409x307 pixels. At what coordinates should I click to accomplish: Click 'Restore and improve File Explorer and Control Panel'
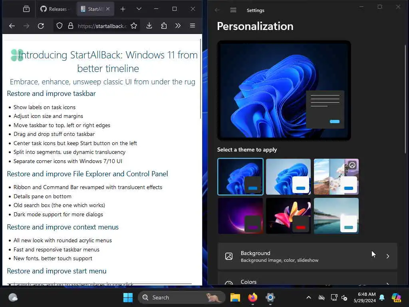click(87, 174)
